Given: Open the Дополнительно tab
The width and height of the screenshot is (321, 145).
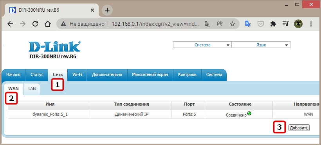Looking at the screenshot, I should (x=107, y=75).
